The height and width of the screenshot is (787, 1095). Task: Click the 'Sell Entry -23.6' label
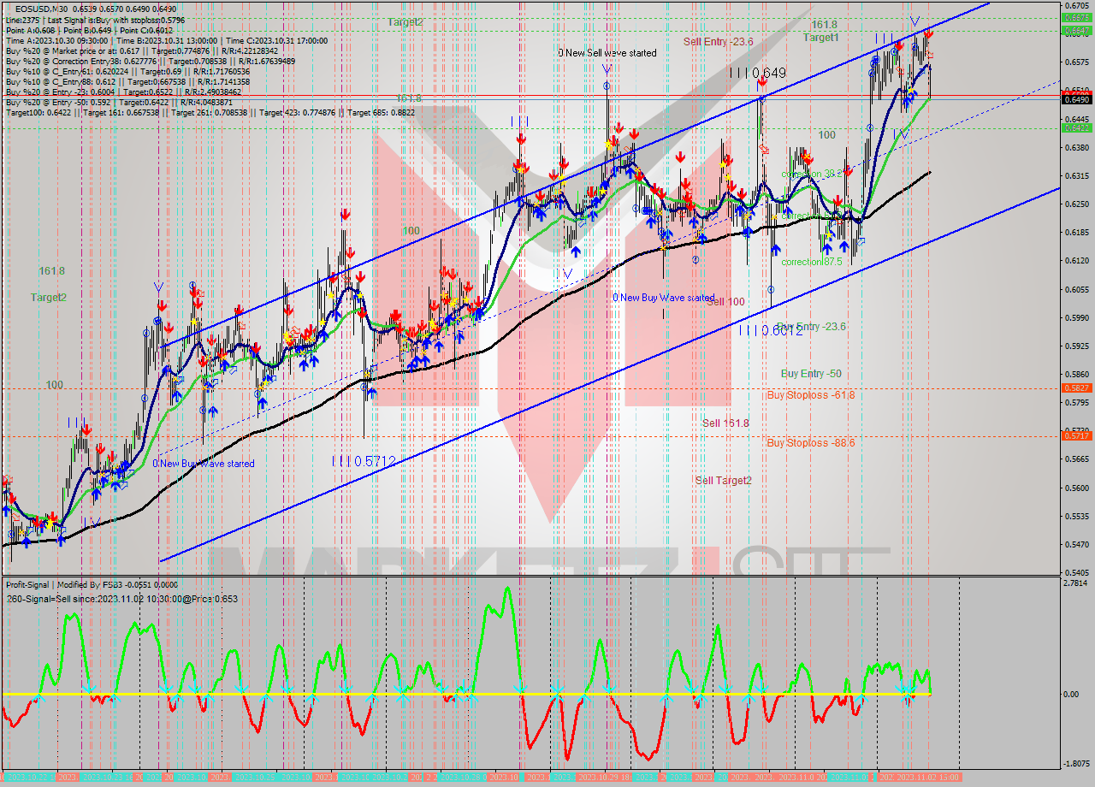click(718, 41)
